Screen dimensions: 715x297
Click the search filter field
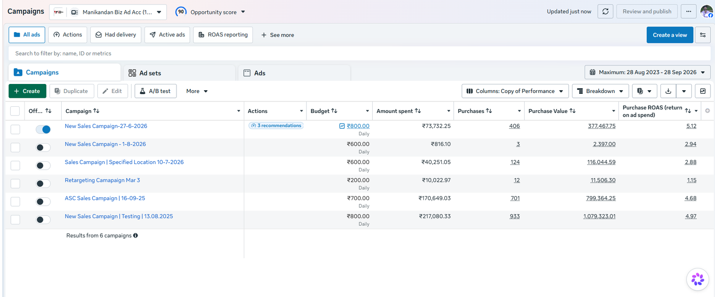[359, 53]
